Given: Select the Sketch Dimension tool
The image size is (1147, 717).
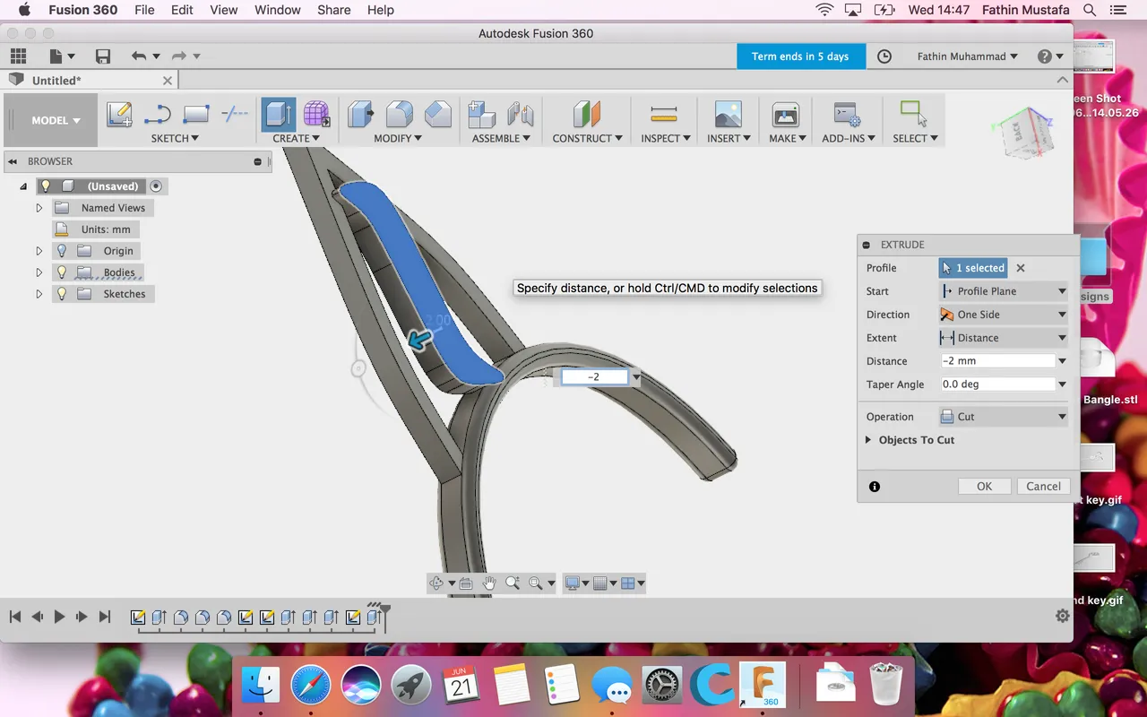Looking at the screenshot, I should pyautogui.click(x=234, y=115).
